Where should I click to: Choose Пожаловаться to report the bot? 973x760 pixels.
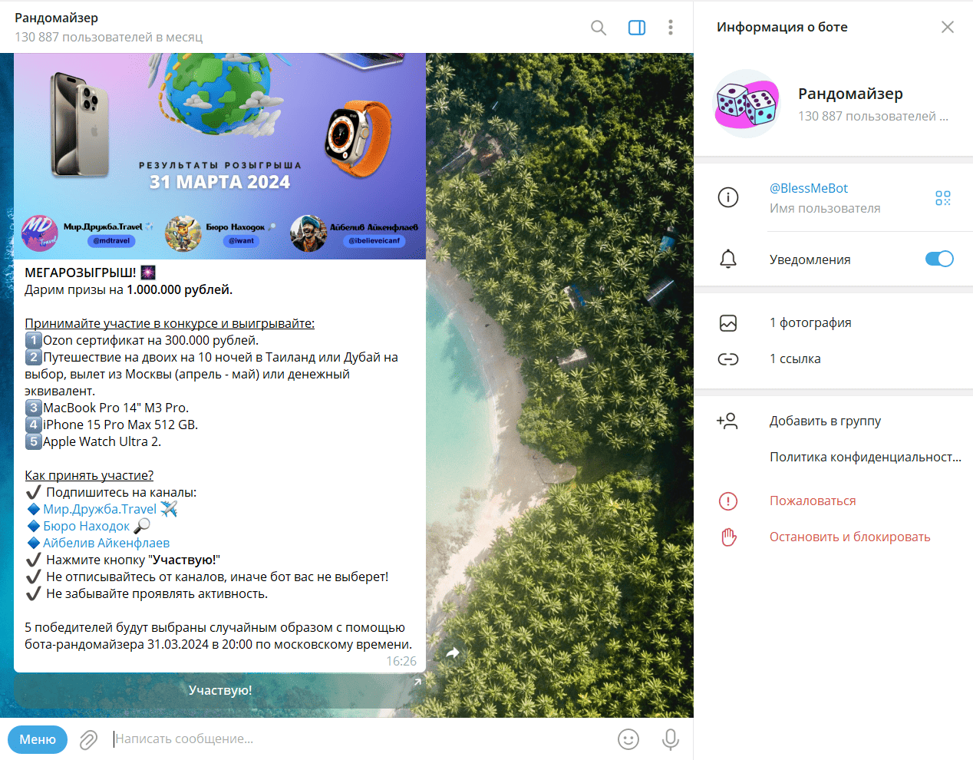(x=813, y=501)
